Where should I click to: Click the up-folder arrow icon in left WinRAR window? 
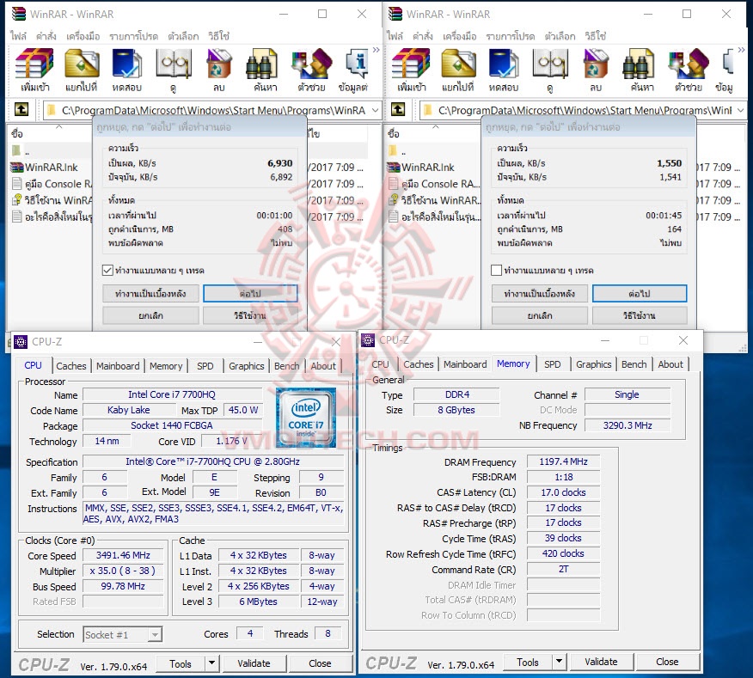(21, 110)
